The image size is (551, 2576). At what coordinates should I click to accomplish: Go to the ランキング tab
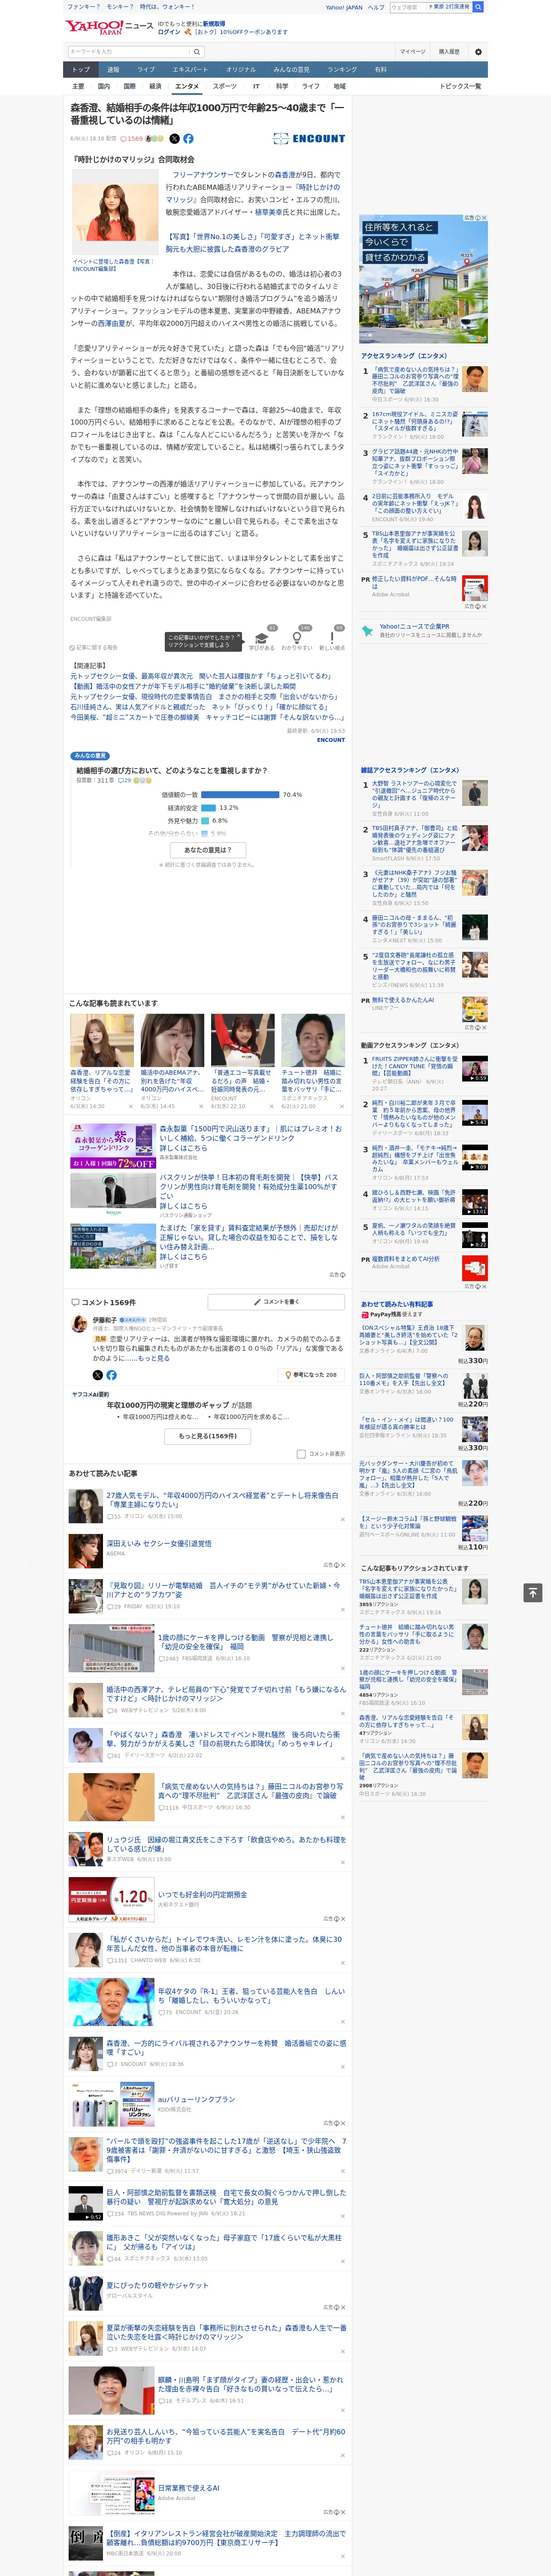[x=342, y=70]
